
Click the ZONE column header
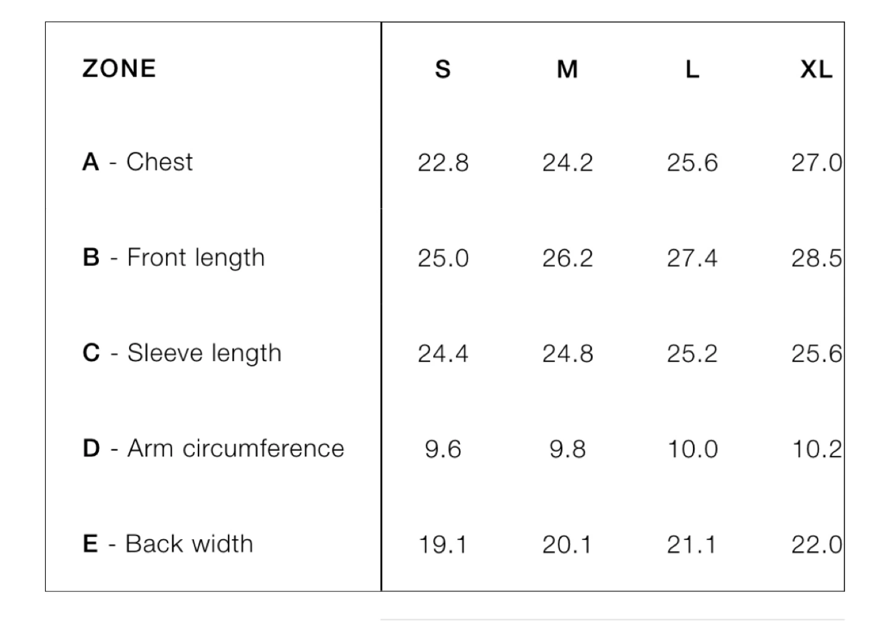119,69
